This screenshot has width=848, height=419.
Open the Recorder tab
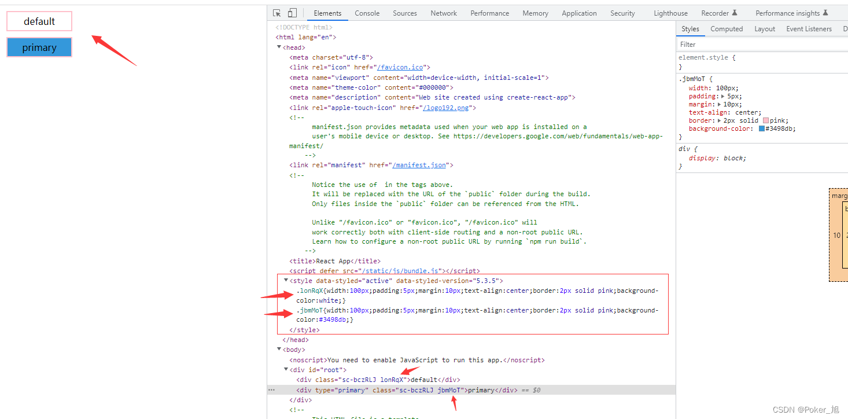(719, 13)
